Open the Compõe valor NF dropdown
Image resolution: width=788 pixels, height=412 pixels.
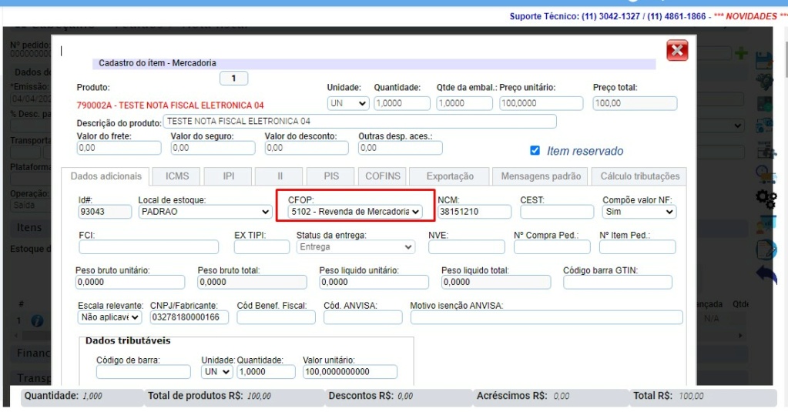[x=639, y=212]
